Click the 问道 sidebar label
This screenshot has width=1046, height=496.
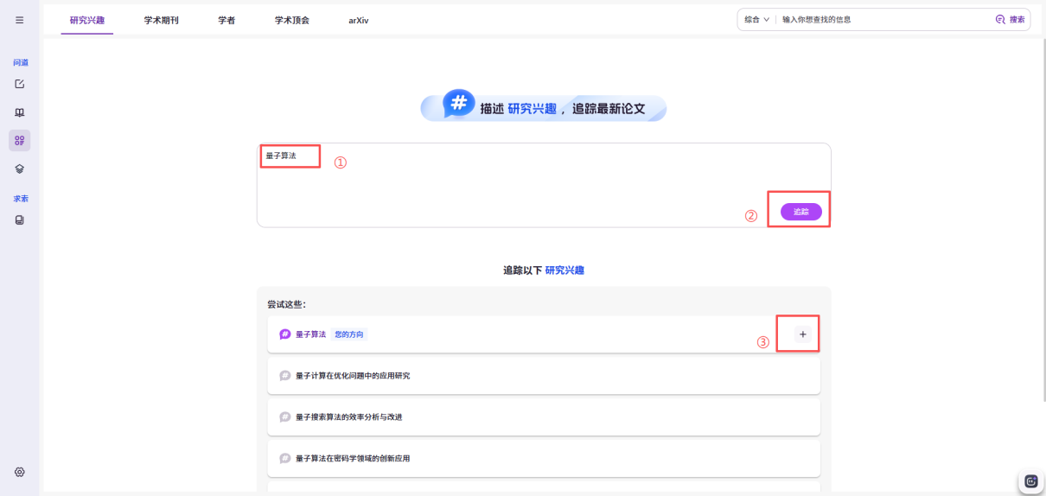coord(20,62)
